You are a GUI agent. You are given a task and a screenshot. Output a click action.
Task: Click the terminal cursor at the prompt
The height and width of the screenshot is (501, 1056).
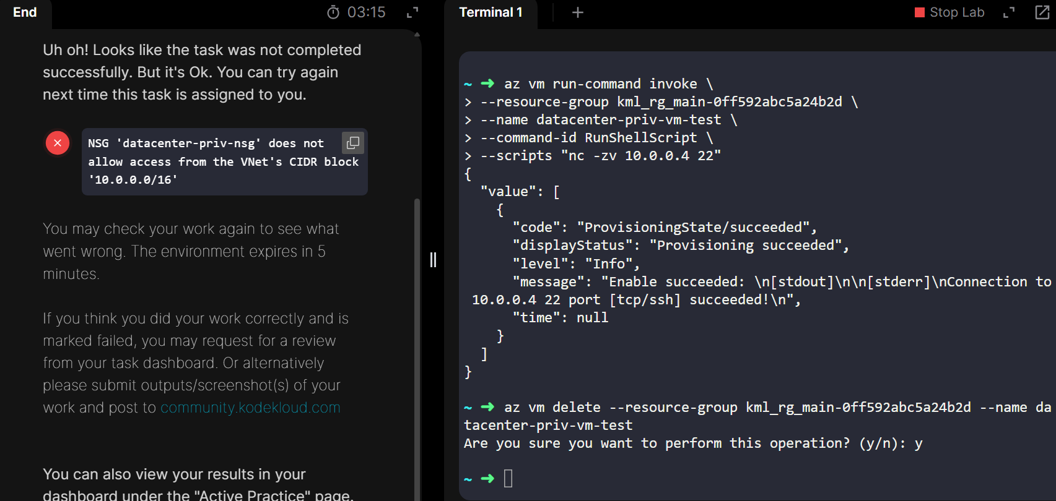pos(508,478)
